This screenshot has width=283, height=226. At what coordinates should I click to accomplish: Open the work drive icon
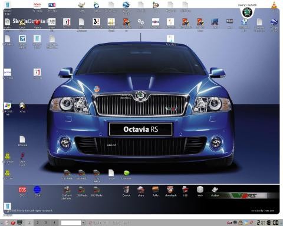[x=200, y=190]
